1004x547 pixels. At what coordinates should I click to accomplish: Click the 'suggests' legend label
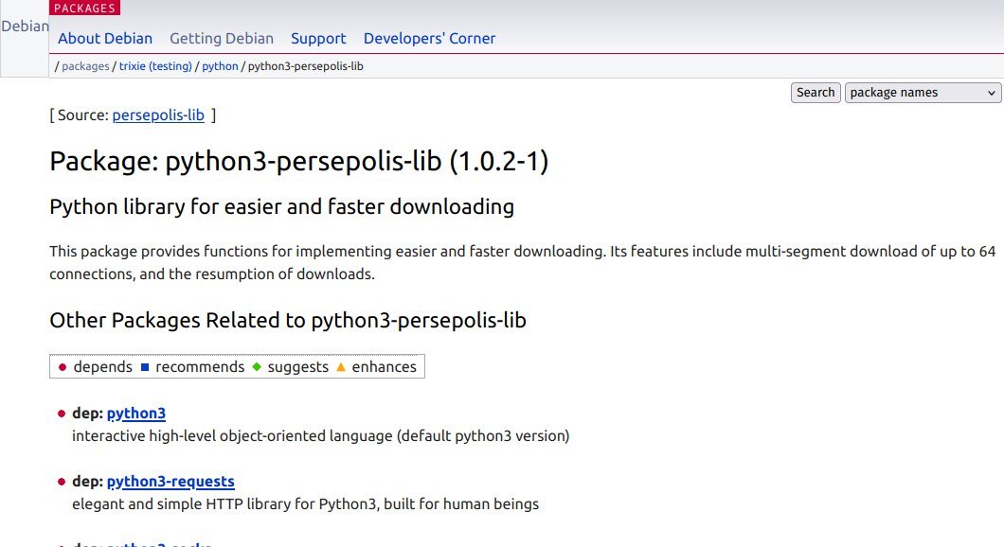297,366
